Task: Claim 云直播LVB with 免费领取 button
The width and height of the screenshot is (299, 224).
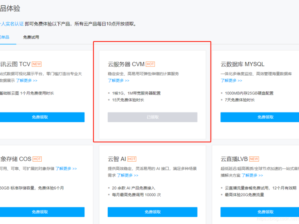Action: [x=260, y=212]
